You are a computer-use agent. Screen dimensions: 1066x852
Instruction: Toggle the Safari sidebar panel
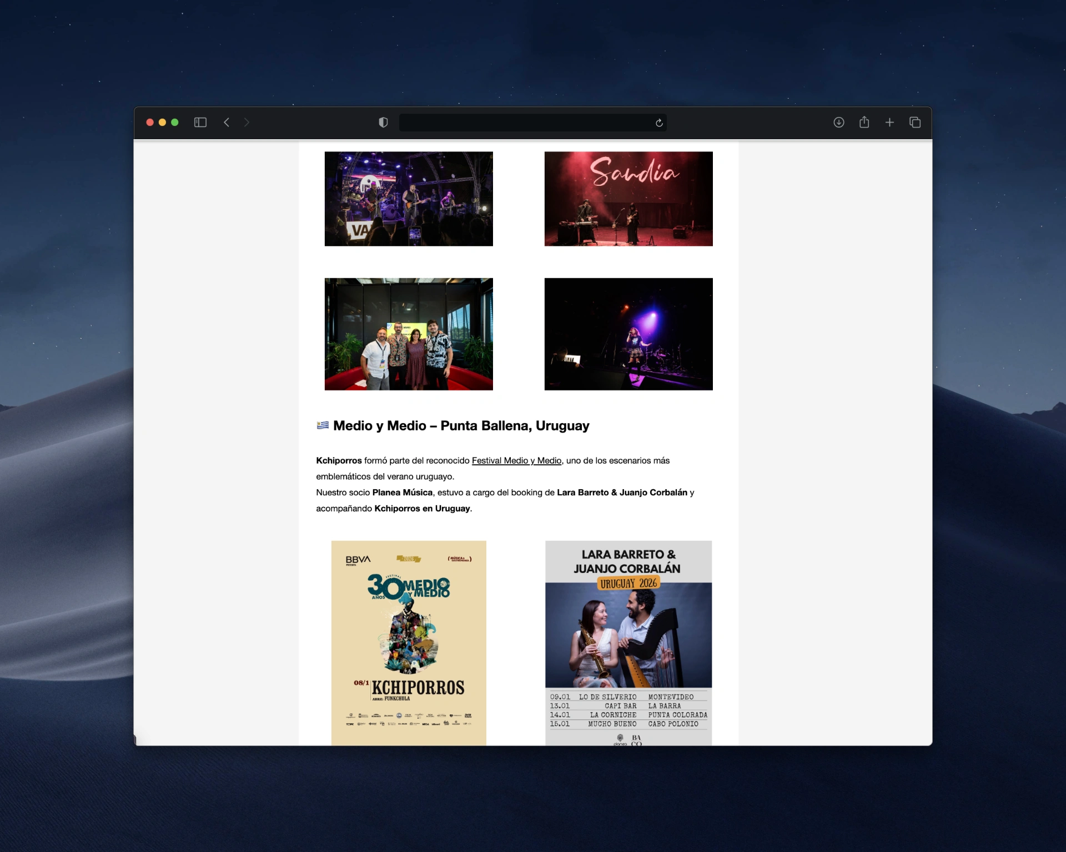[x=200, y=122]
